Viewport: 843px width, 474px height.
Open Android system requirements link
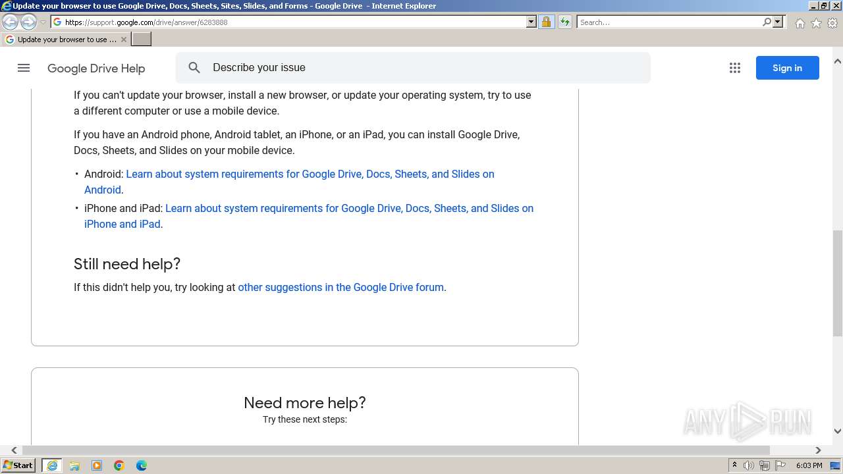pos(289,182)
